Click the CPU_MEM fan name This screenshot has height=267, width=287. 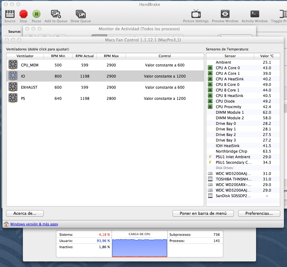[x=30, y=65]
